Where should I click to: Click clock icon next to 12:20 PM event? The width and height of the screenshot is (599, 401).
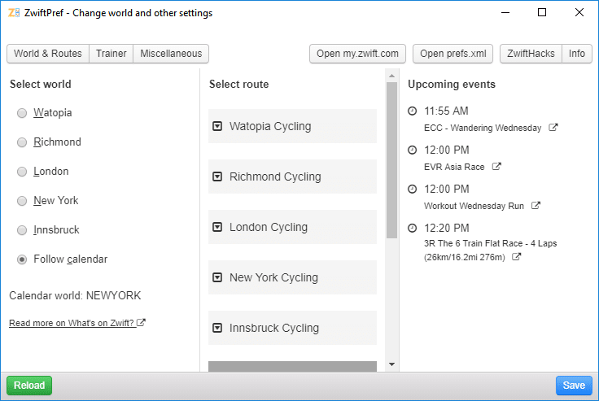click(412, 228)
